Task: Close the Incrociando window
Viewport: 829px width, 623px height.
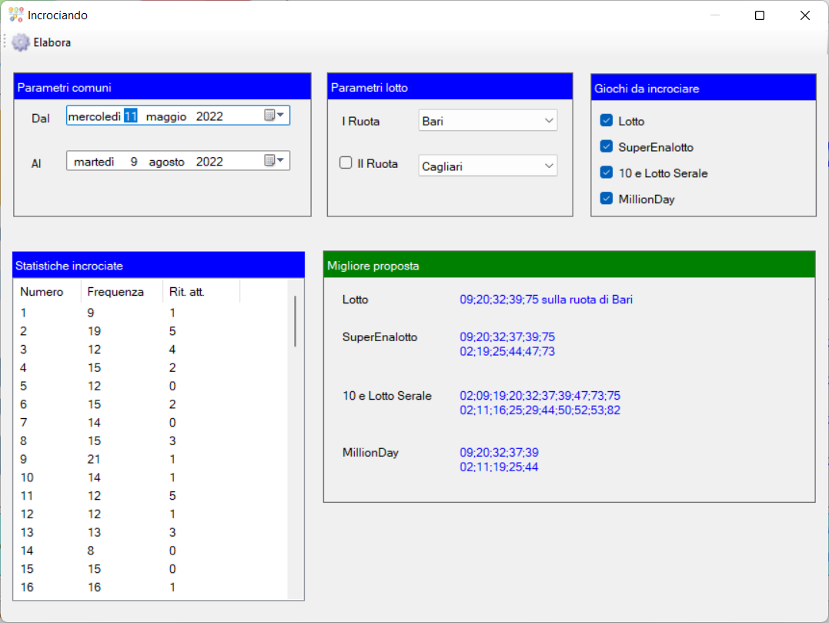Action: pyautogui.click(x=804, y=15)
